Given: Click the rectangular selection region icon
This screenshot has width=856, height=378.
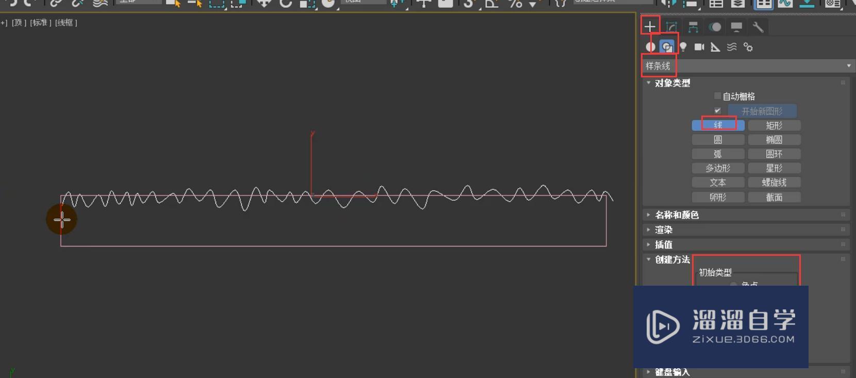Looking at the screenshot, I should 217,3.
